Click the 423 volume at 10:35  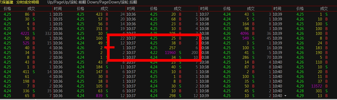99,14
